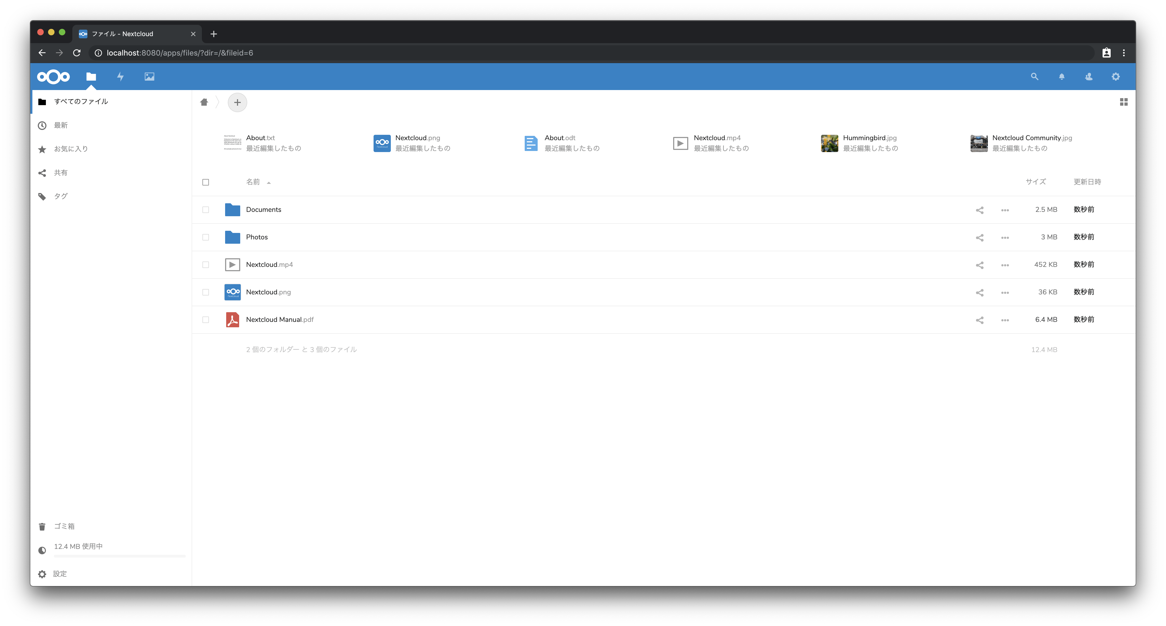Select the Photos folder checkbox
The height and width of the screenshot is (626, 1166).
(205, 237)
